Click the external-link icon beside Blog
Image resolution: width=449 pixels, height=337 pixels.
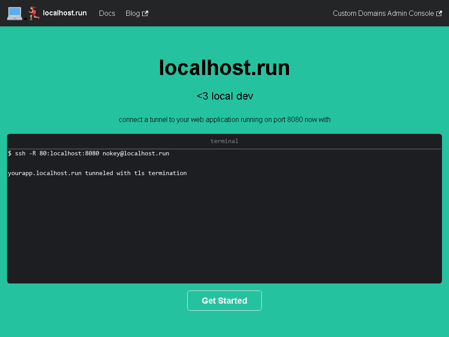145,13
